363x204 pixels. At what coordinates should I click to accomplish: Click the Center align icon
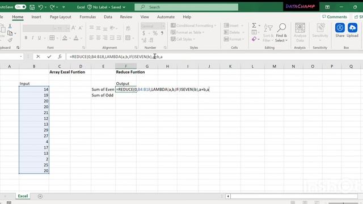[98, 38]
